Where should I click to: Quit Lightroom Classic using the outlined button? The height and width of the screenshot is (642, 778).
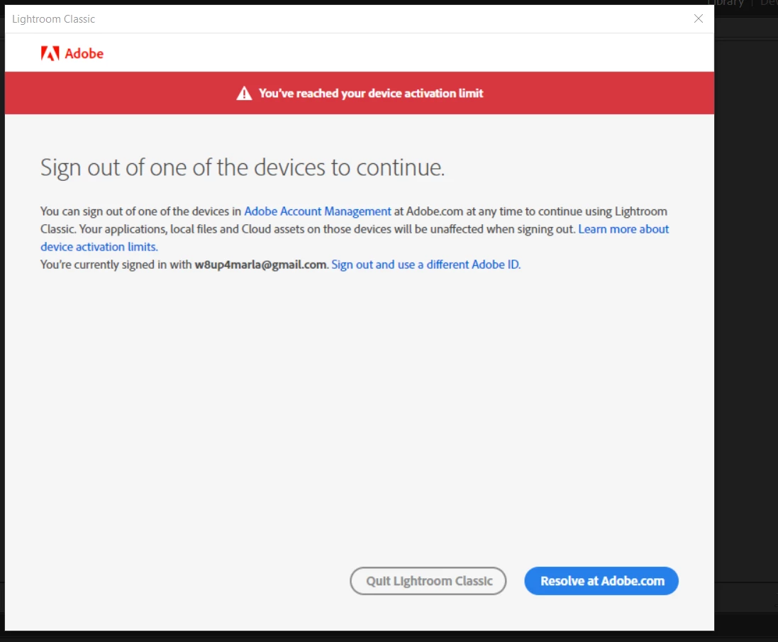tap(428, 581)
